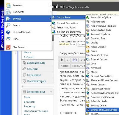The image size is (119, 115).
Task: Click the Search magnifier icon
Action: pos(8,25)
